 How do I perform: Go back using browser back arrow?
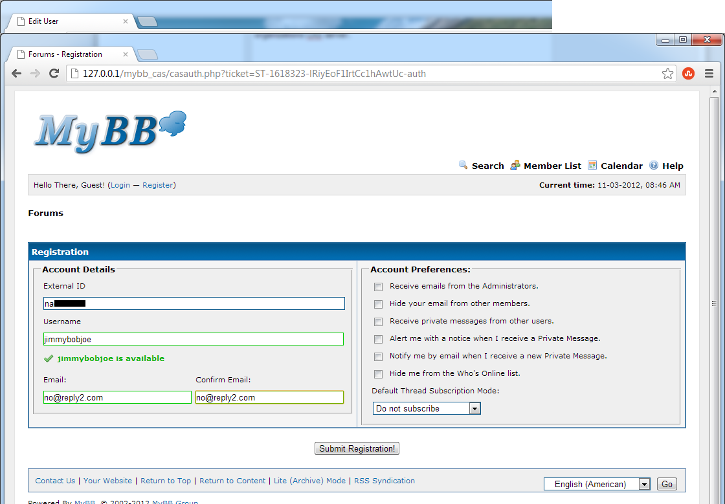coord(17,74)
